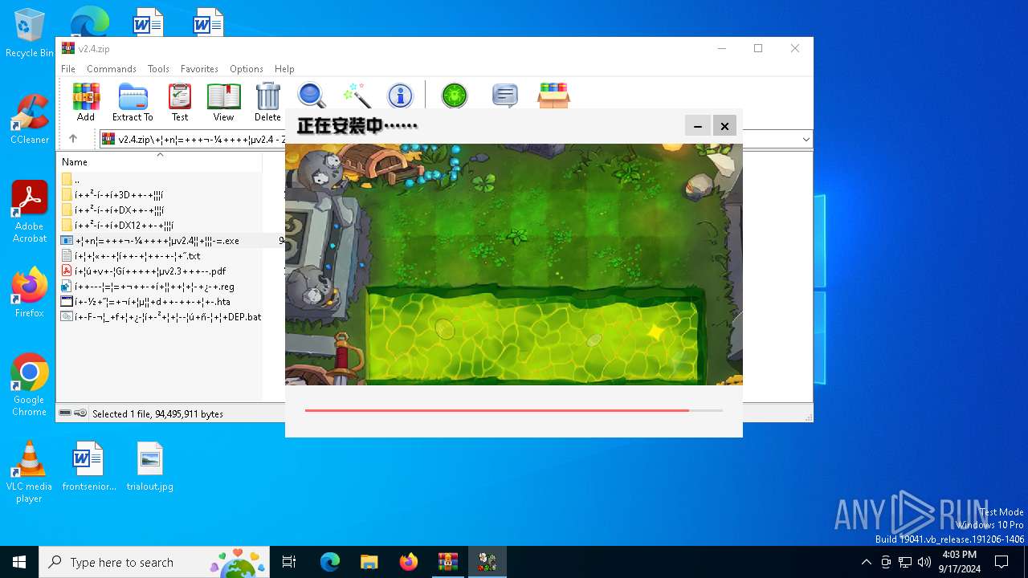Click the SFX archive box icon

point(554,96)
